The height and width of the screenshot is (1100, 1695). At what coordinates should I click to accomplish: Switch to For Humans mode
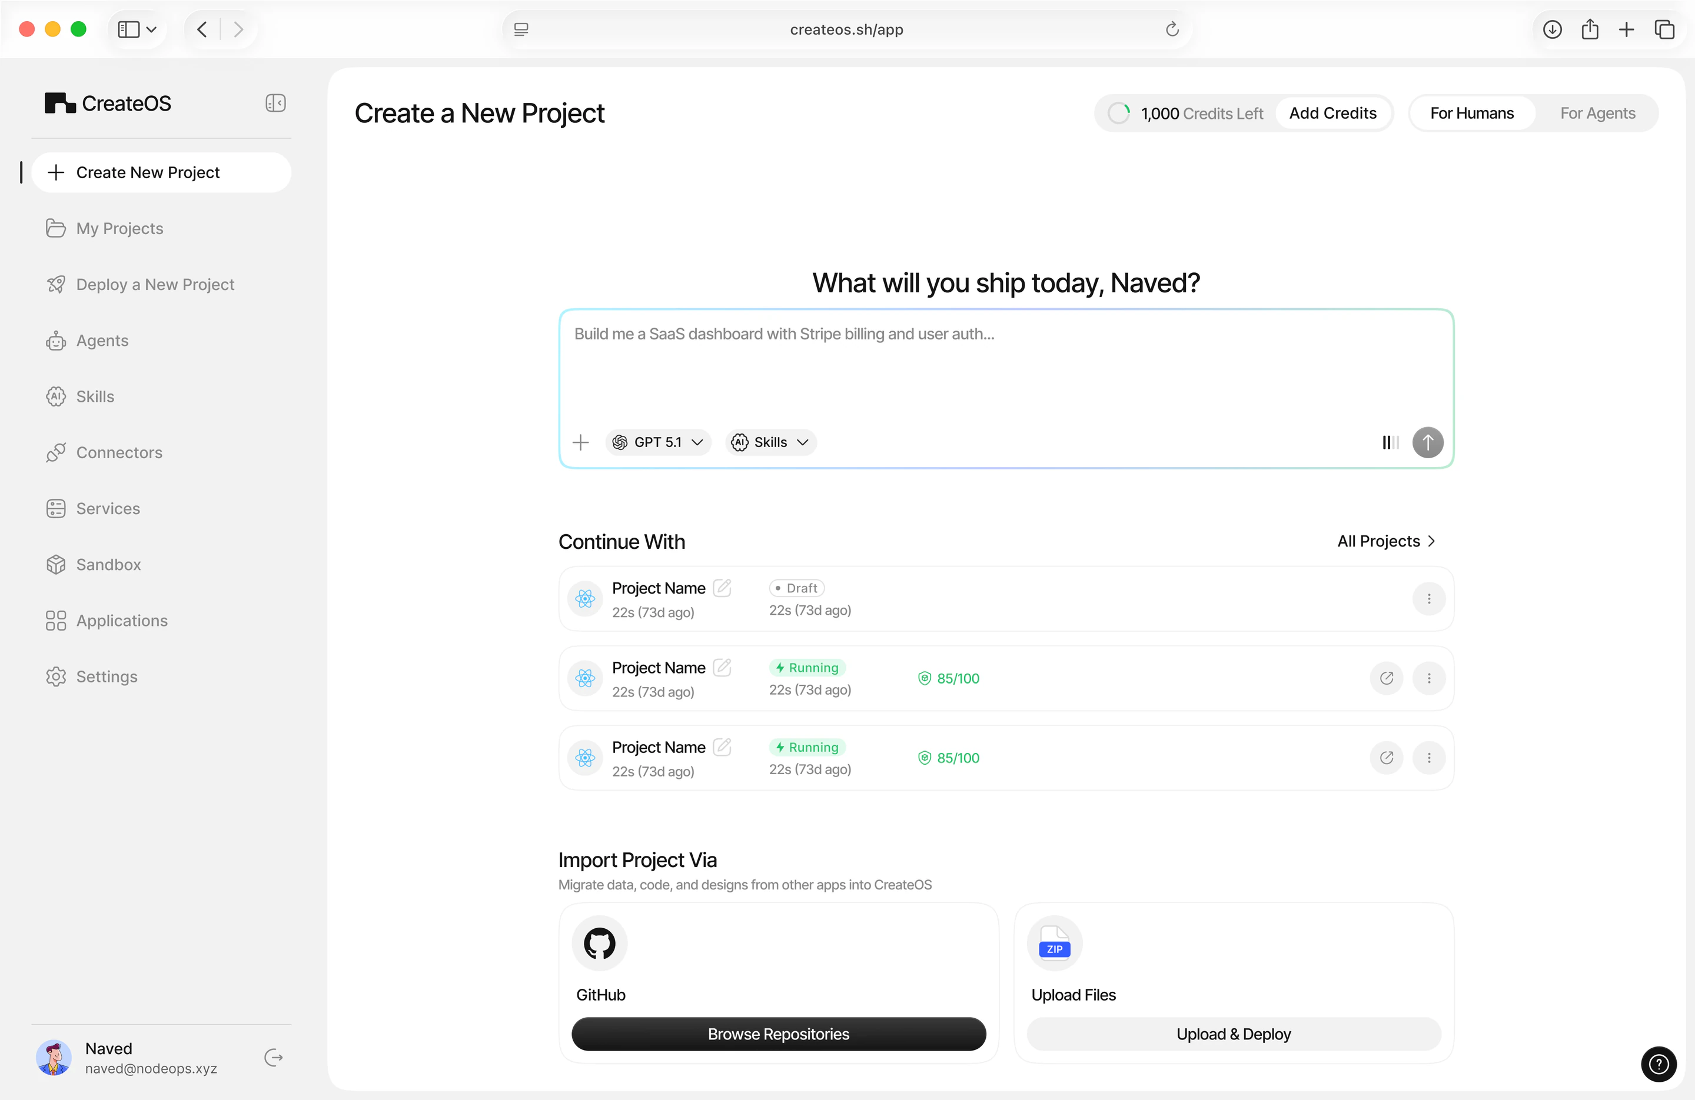point(1471,113)
